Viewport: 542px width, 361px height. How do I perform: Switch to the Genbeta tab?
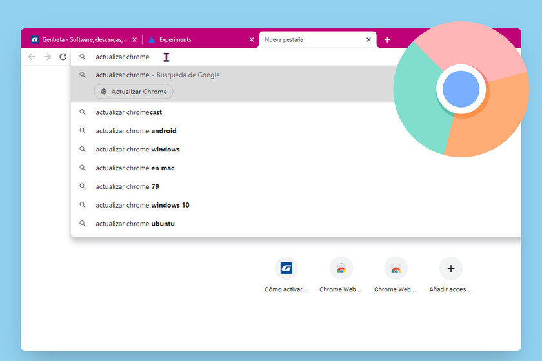[x=83, y=40]
